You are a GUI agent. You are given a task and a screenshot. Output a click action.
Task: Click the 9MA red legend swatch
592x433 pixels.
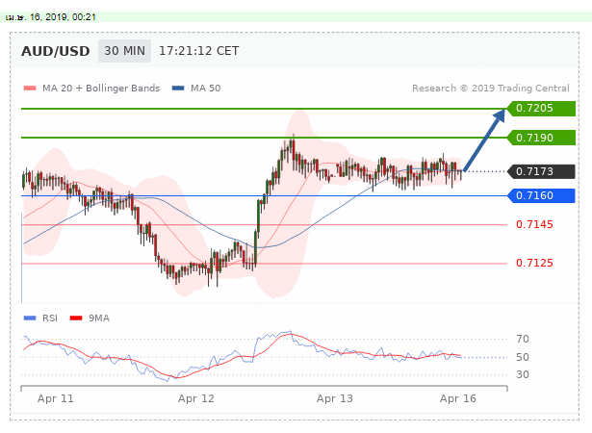point(76,318)
